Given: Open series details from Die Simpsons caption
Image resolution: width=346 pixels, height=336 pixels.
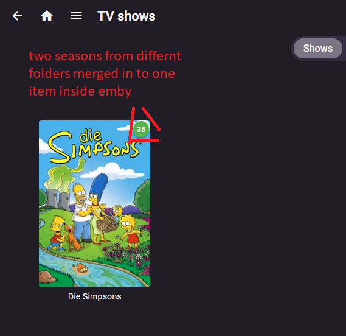Looking at the screenshot, I should click(94, 296).
